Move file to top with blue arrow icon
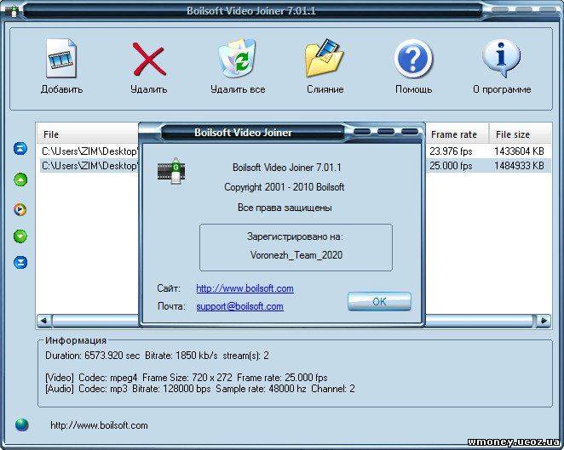The width and height of the screenshot is (564, 450). tap(20, 148)
